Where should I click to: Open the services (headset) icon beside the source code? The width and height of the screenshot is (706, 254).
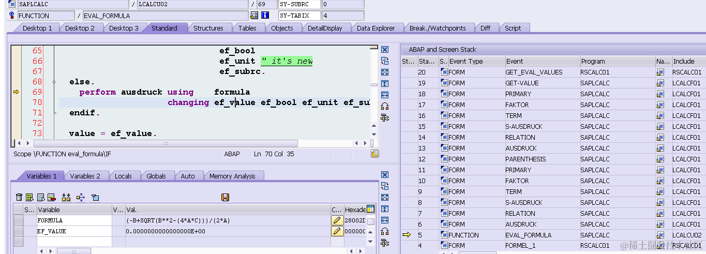[384, 107]
